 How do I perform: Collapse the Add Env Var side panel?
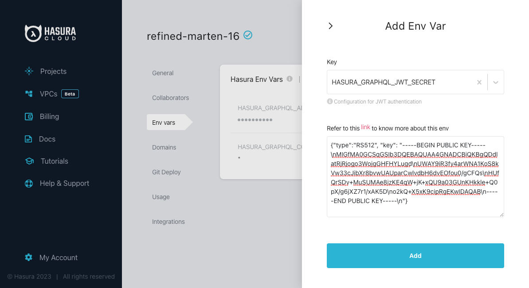[330, 26]
